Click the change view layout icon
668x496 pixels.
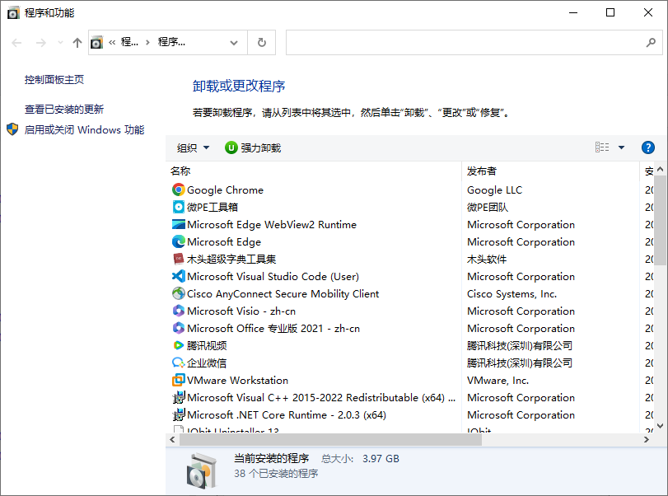pyautogui.click(x=602, y=147)
